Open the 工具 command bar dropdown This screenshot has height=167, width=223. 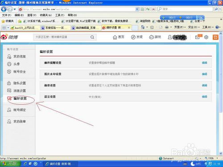click(208, 27)
